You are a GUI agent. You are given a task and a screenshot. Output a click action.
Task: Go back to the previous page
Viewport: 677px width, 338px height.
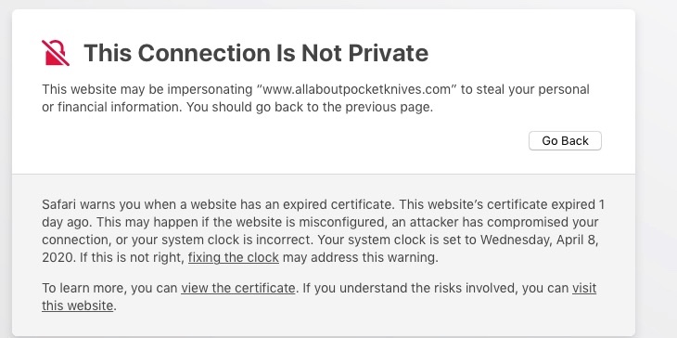[x=565, y=141]
